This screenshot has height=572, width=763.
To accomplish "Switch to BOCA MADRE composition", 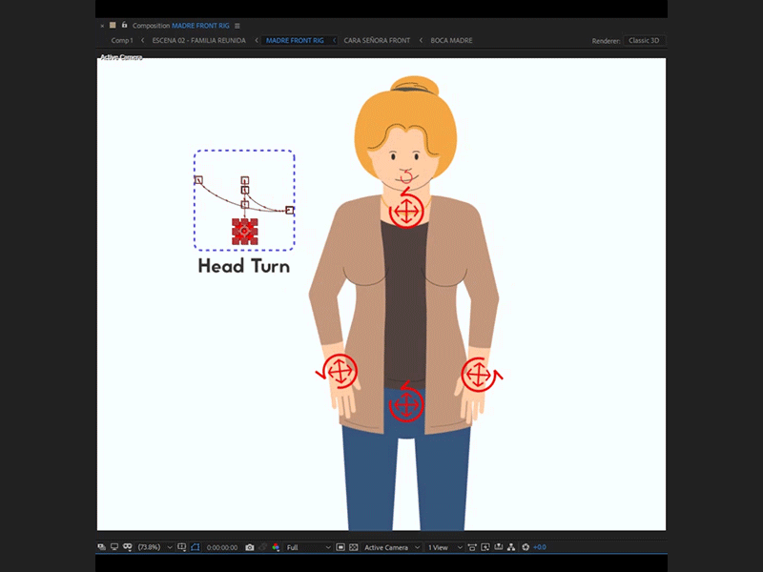I will (451, 40).
